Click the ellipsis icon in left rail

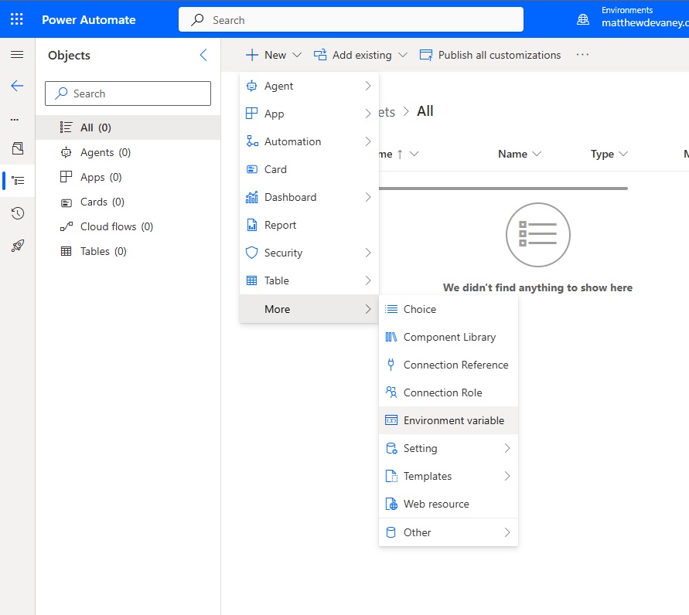(15, 120)
